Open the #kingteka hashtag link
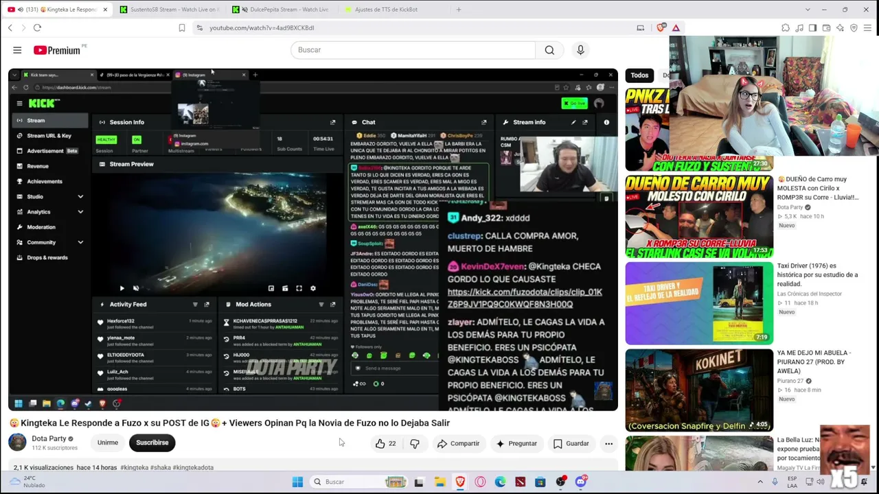 pos(134,467)
